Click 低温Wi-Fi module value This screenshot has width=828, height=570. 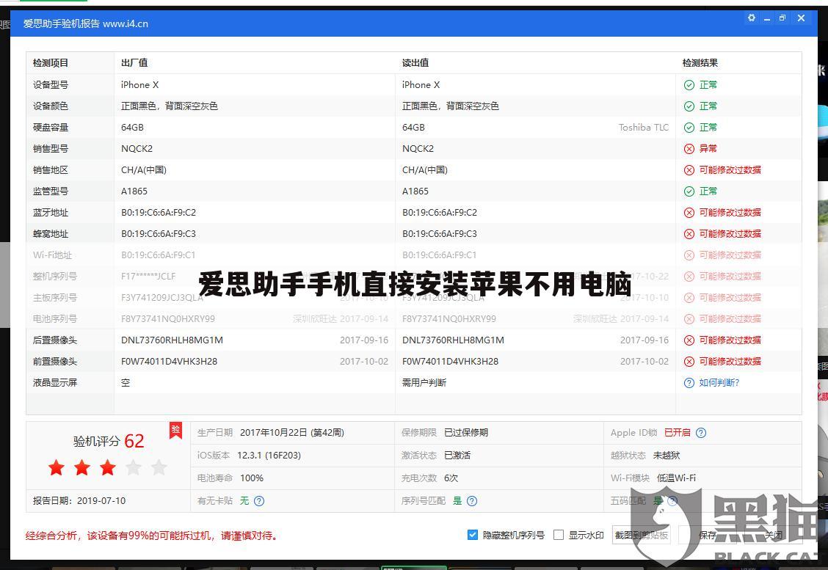[x=676, y=478]
